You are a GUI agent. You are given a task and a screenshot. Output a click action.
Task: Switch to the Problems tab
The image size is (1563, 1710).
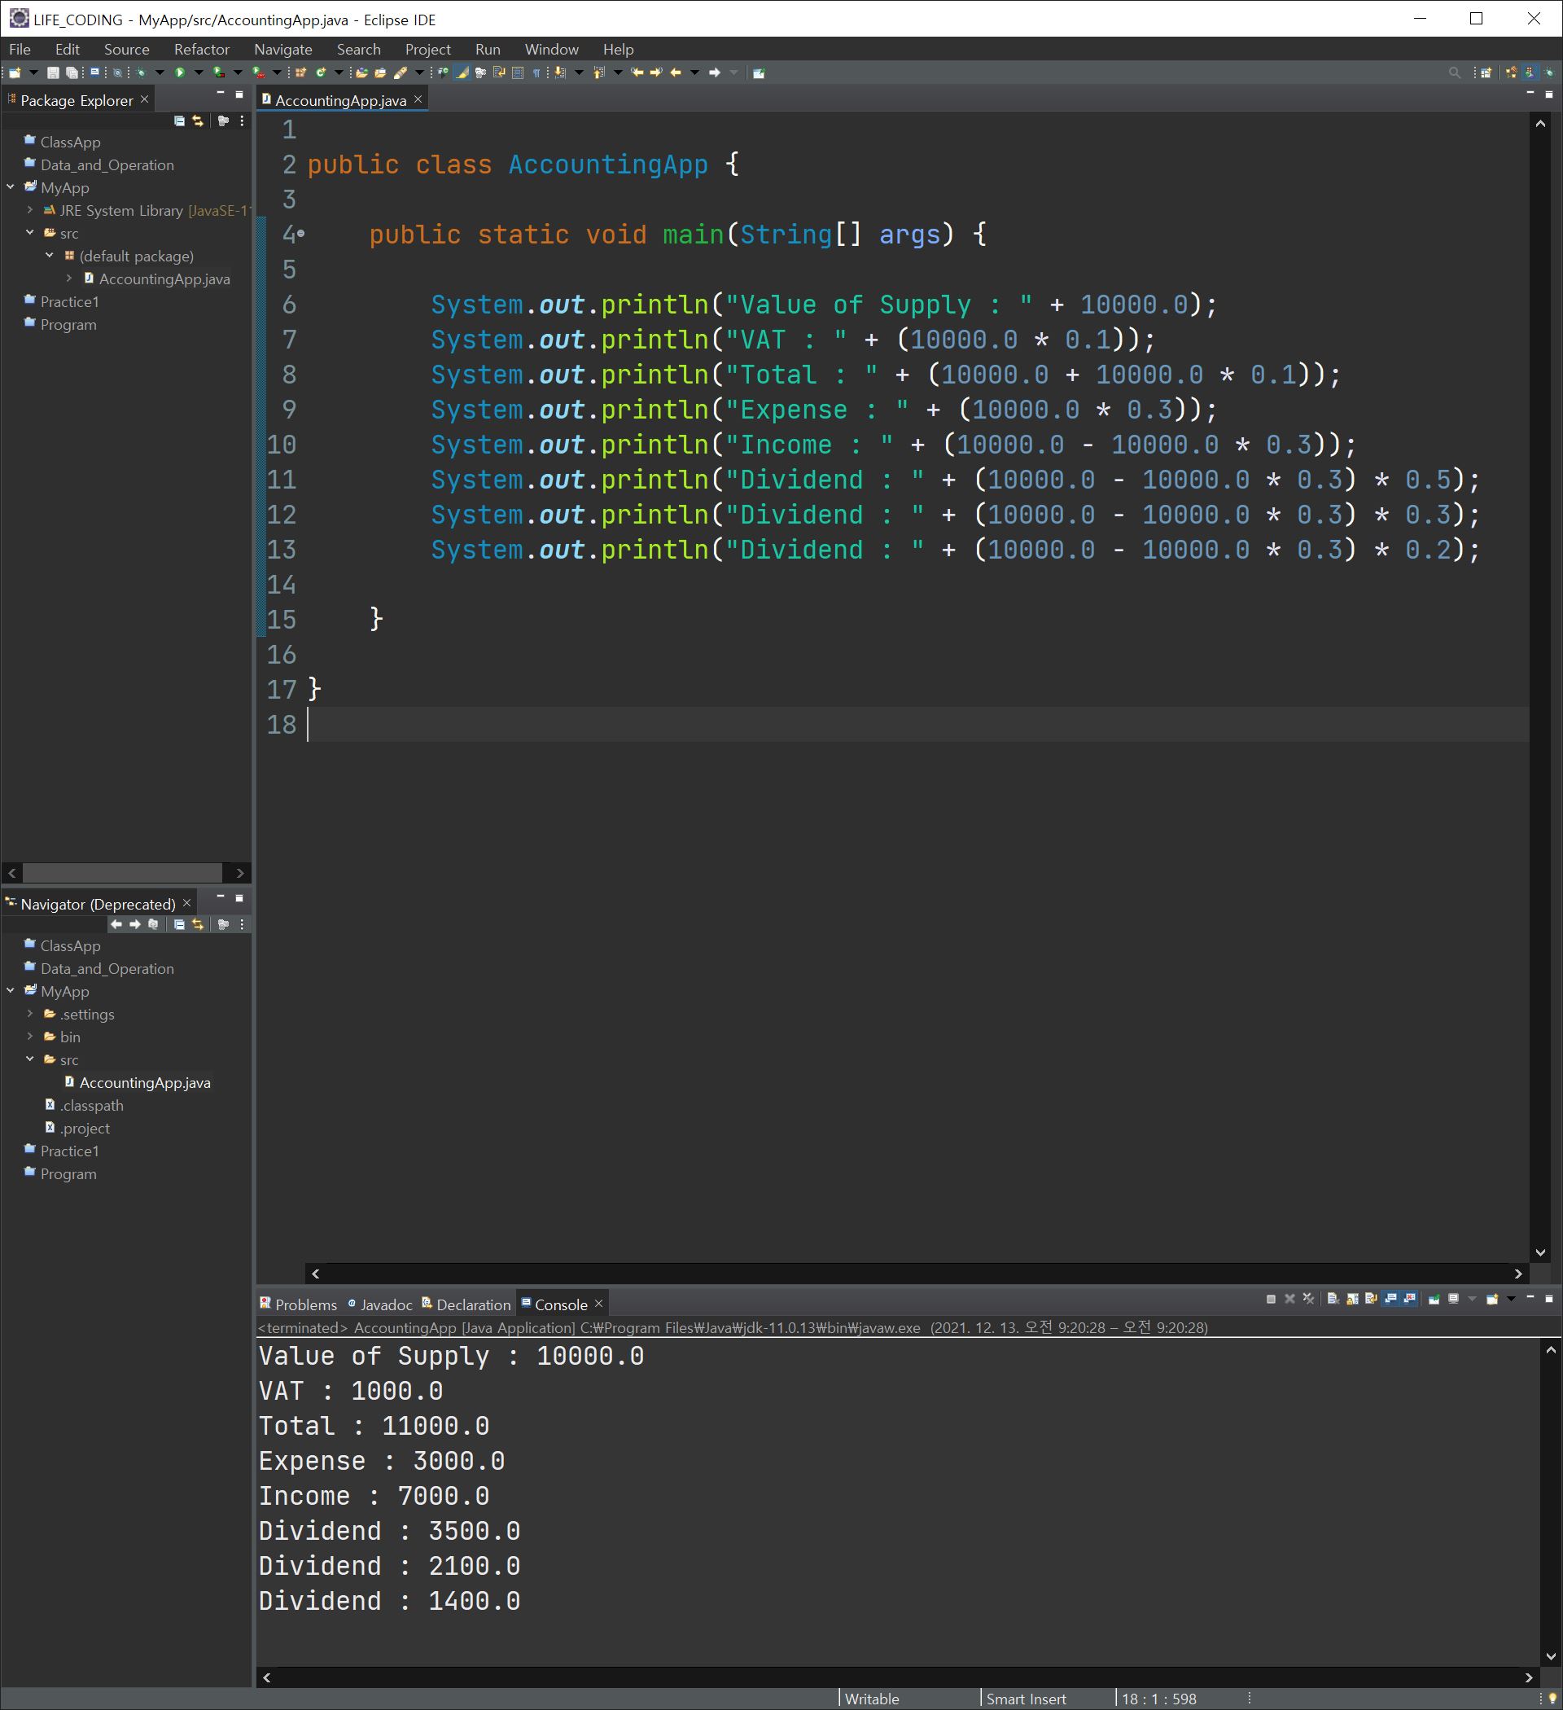[x=305, y=1304]
